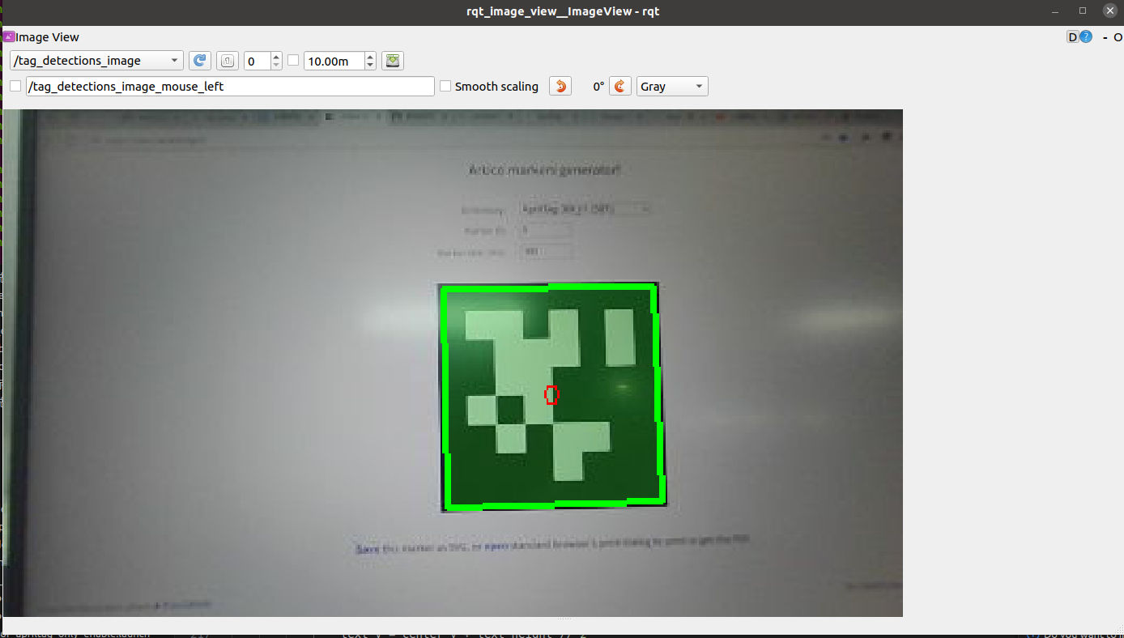Check the max range box beside 10.00m
Image resolution: width=1124 pixels, height=638 pixels.
[x=293, y=61]
